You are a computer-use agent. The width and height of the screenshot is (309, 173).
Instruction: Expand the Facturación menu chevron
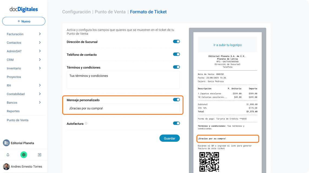[x=40, y=34]
